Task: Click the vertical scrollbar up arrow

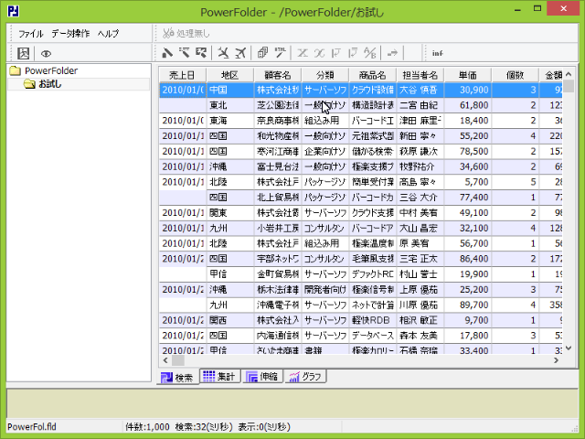Action: 569,74
